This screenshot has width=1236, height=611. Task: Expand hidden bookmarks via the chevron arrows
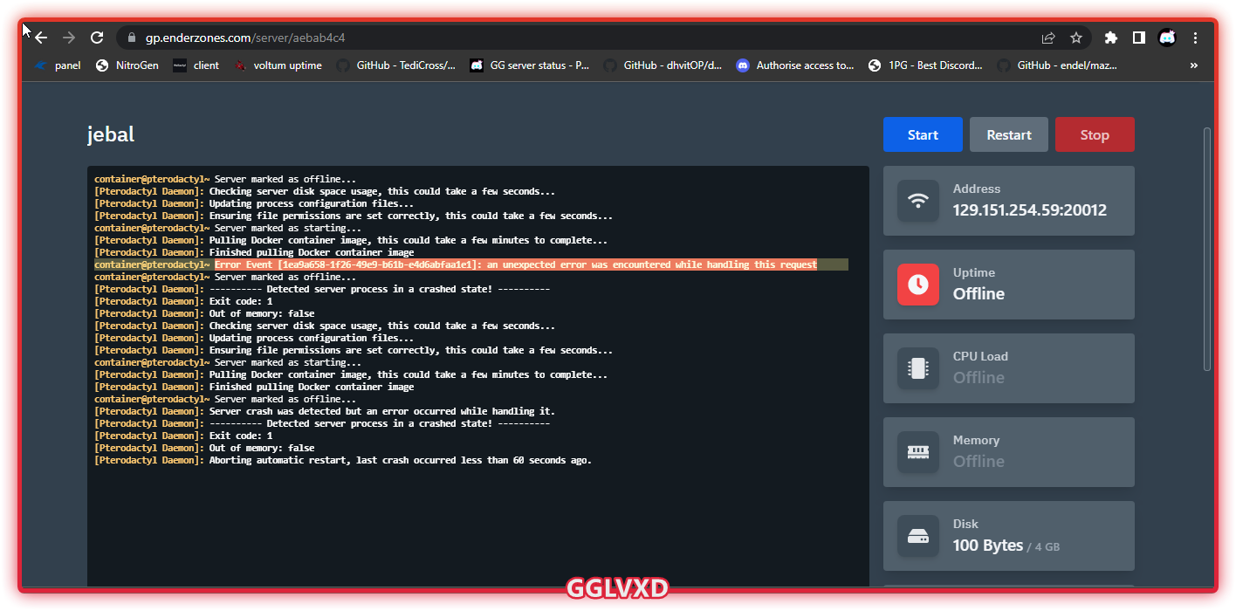pos(1192,65)
